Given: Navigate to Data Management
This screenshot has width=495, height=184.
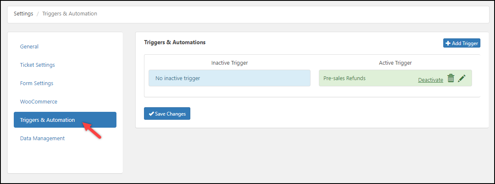Looking at the screenshot, I should 43,139.
